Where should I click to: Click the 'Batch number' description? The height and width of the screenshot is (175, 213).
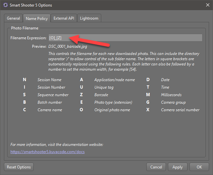(x=50, y=102)
